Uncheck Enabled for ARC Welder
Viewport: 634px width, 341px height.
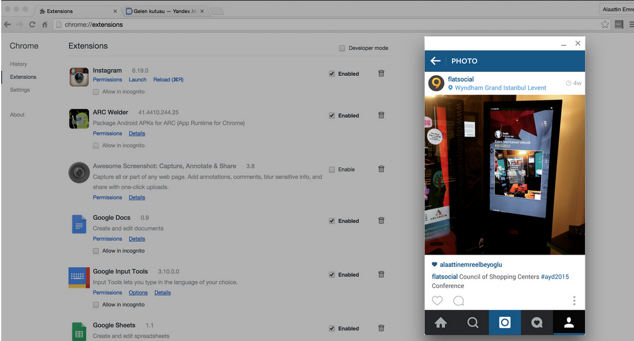[x=332, y=116]
